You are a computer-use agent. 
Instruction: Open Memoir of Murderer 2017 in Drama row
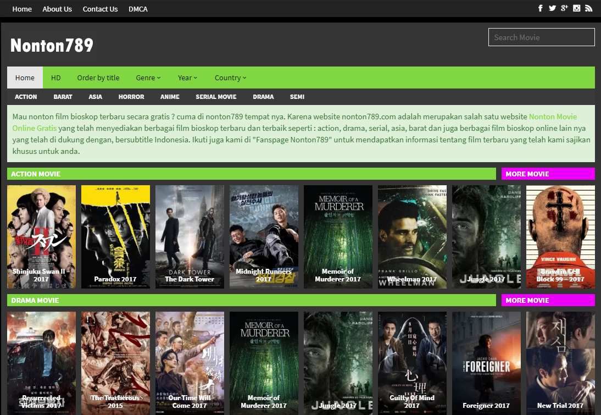click(x=264, y=363)
